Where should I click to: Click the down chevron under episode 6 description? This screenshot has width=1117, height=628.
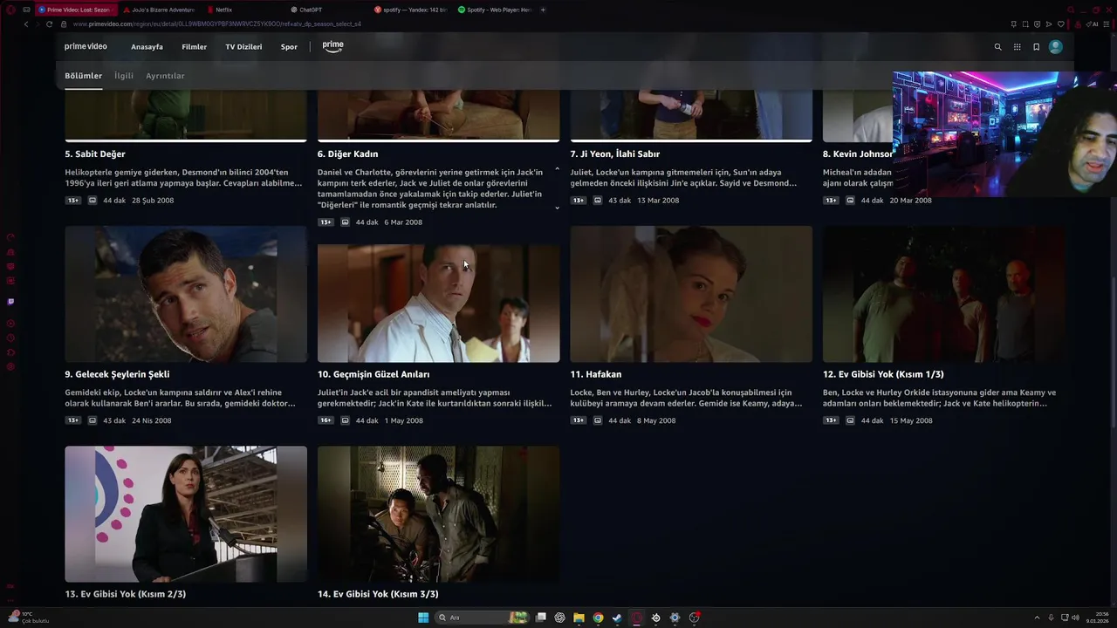557,208
